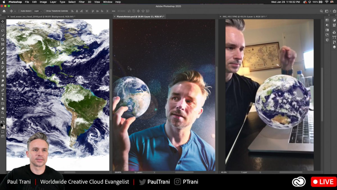Select the Gradient tool

3,76
